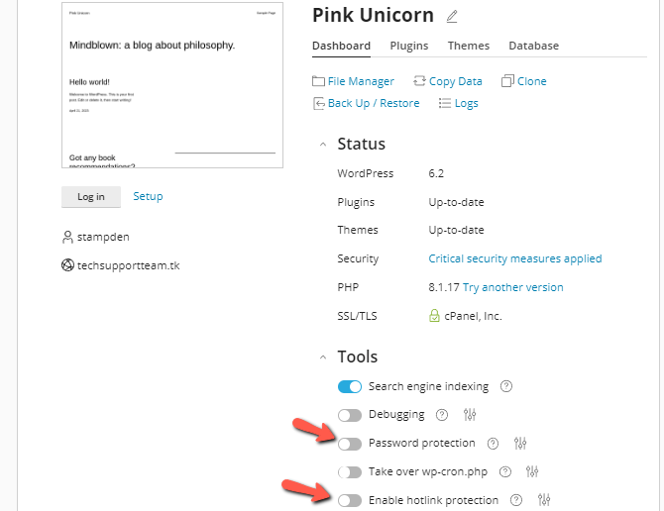Collapse the Tools section chevron
Viewport: 664px width, 511px height.
(322, 358)
